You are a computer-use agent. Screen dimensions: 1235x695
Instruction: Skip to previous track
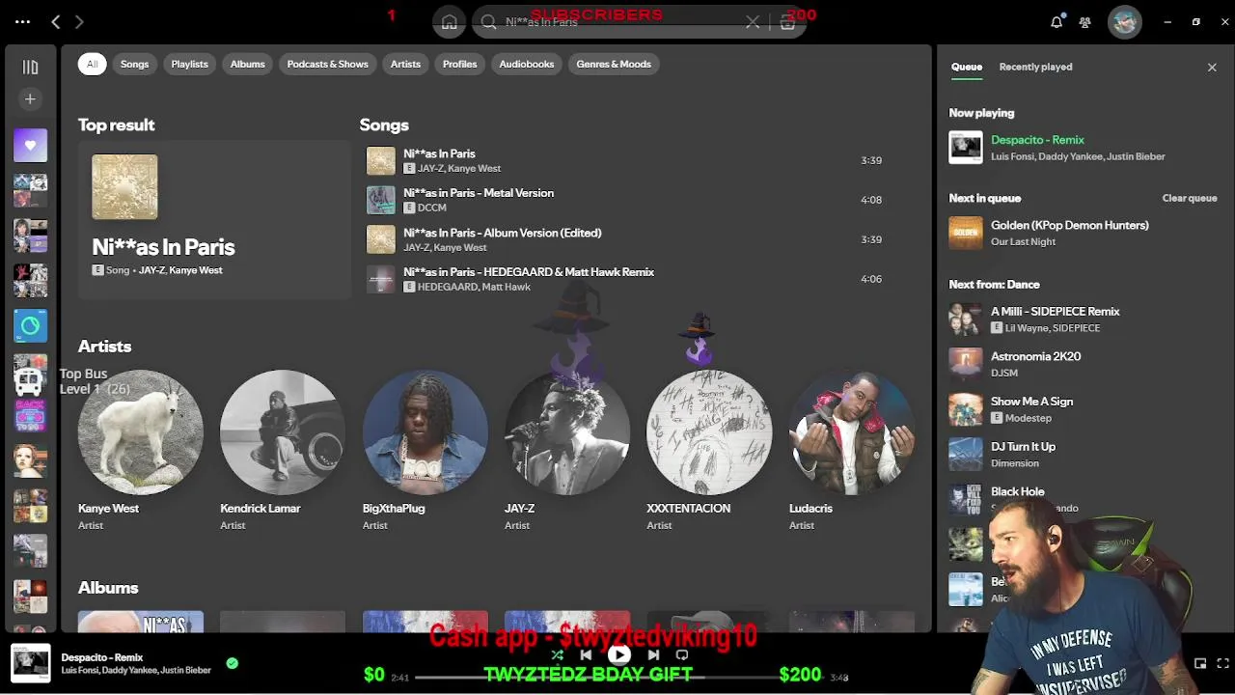586,654
